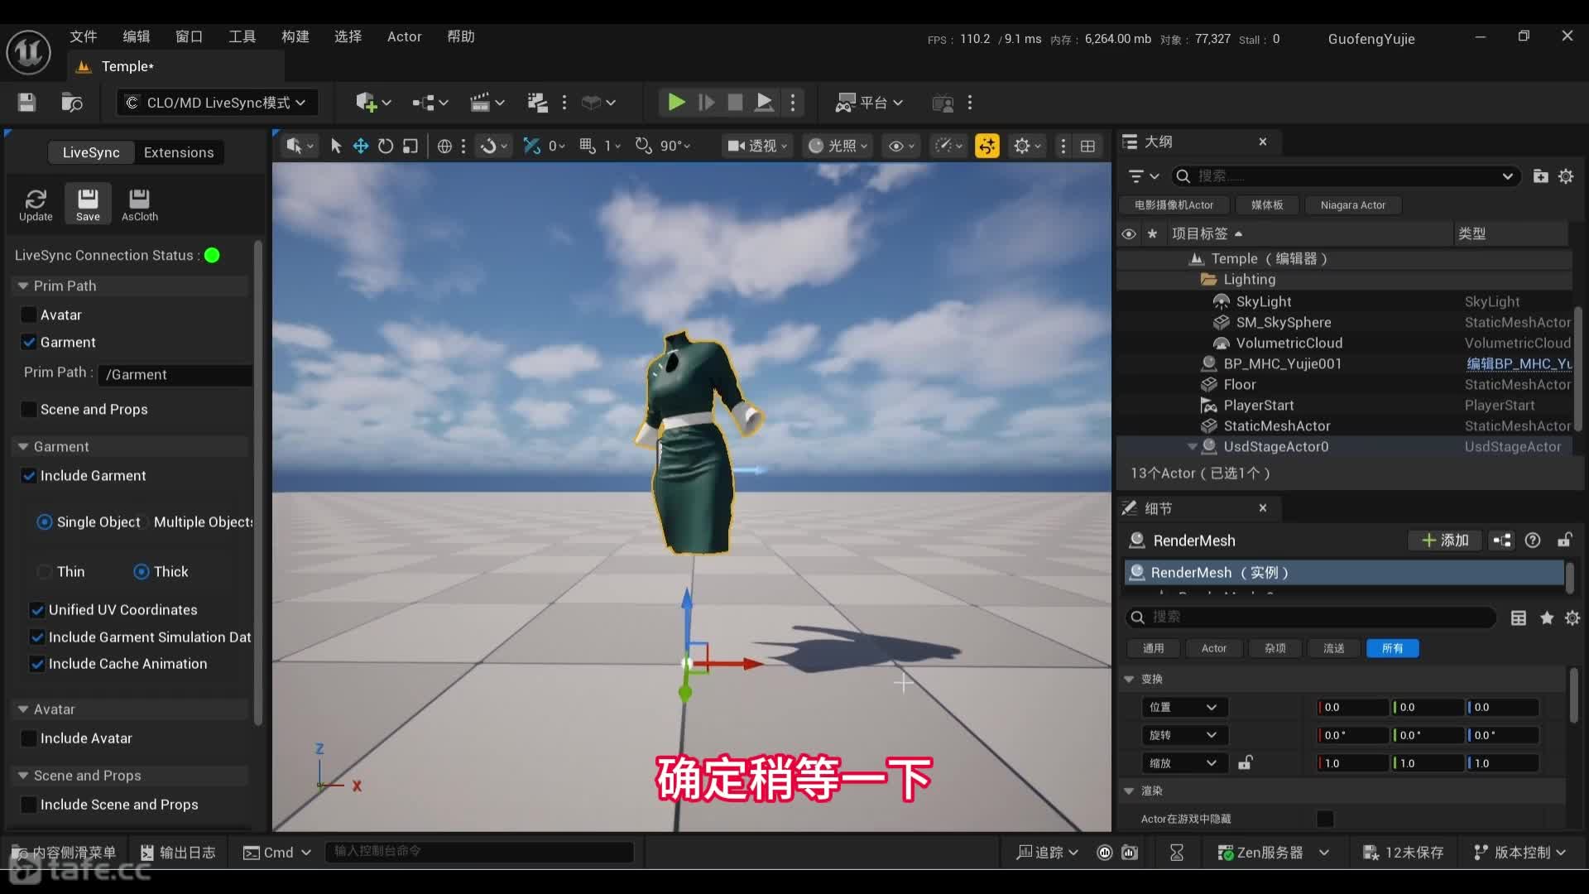Click the lock icon in the Details panel
Viewport: 1589px width, 894px height.
1567,541
